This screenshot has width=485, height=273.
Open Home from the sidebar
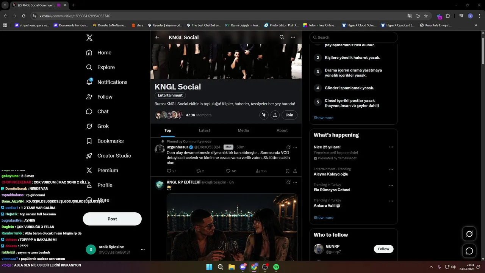pyautogui.click(x=99, y=53)
